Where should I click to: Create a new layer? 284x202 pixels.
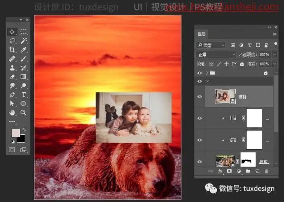coord(257,171)
